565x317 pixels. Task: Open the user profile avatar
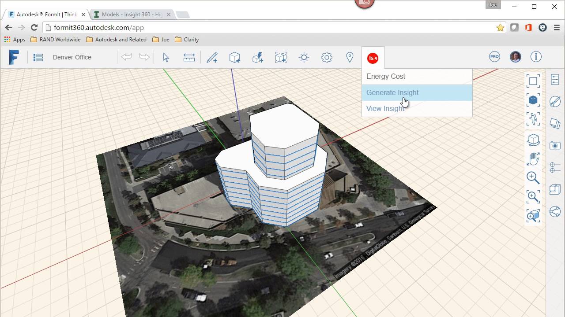(x=515, y=57)
